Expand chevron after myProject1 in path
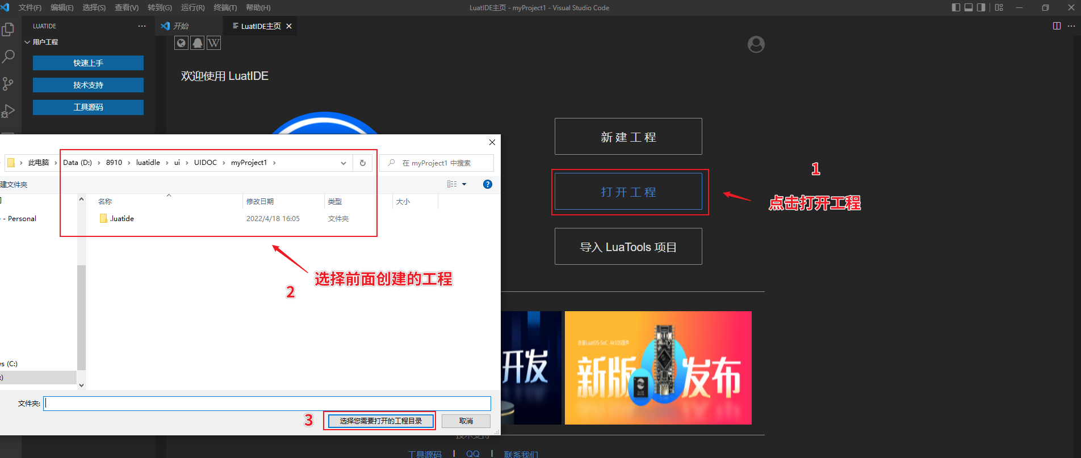1081x458 pixels. (275, 163)
